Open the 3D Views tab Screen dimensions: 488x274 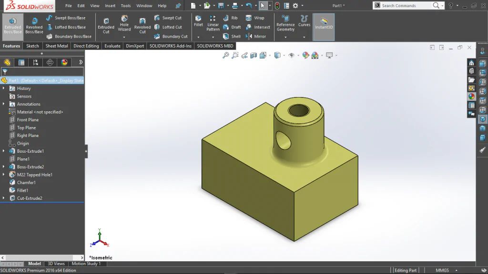(x=56, y=264)
